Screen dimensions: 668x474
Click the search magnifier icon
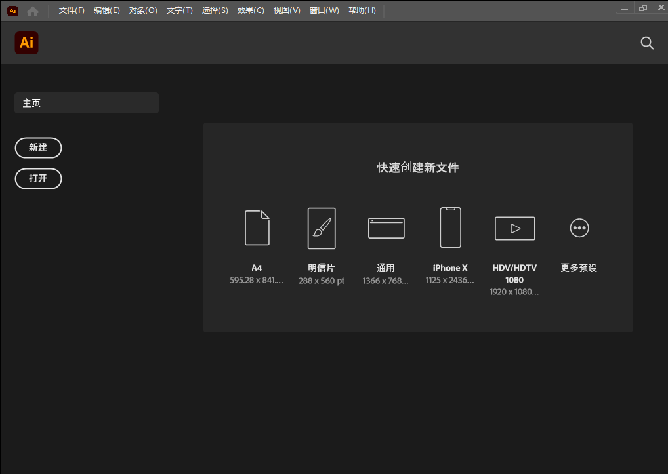coord(647,43)
